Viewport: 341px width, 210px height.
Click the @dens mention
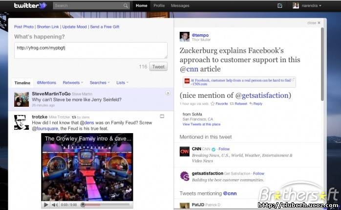tap(87, 123)
